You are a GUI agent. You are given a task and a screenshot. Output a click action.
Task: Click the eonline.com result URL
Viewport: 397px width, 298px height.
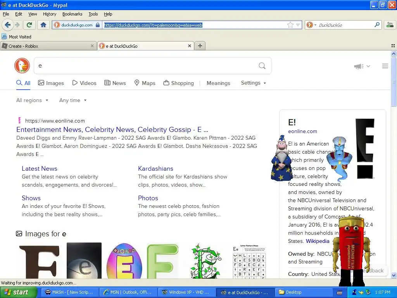point(55,121)
